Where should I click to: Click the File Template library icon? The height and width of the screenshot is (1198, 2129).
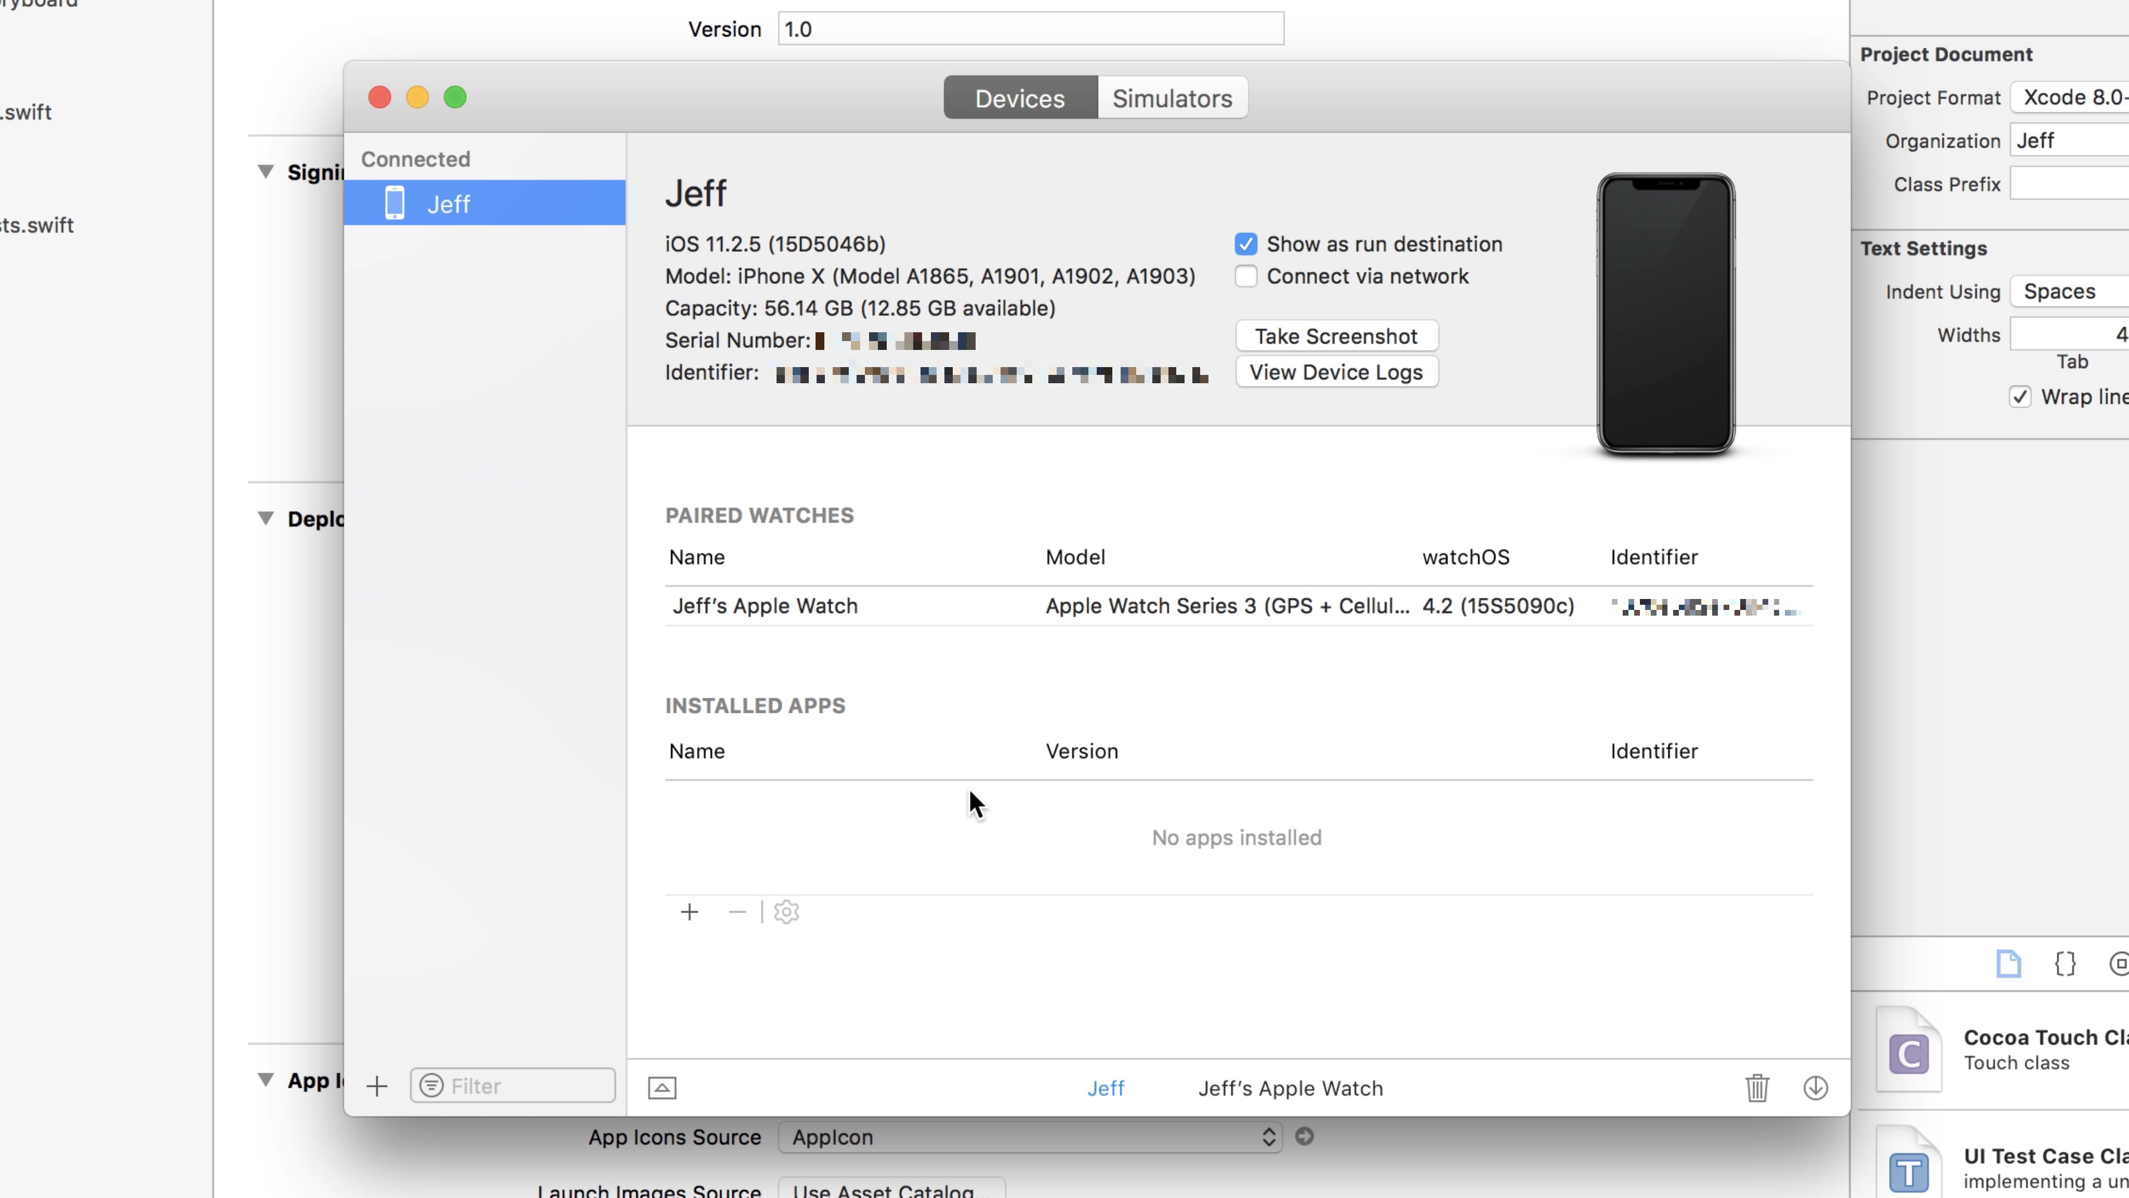coord(2009,963)
